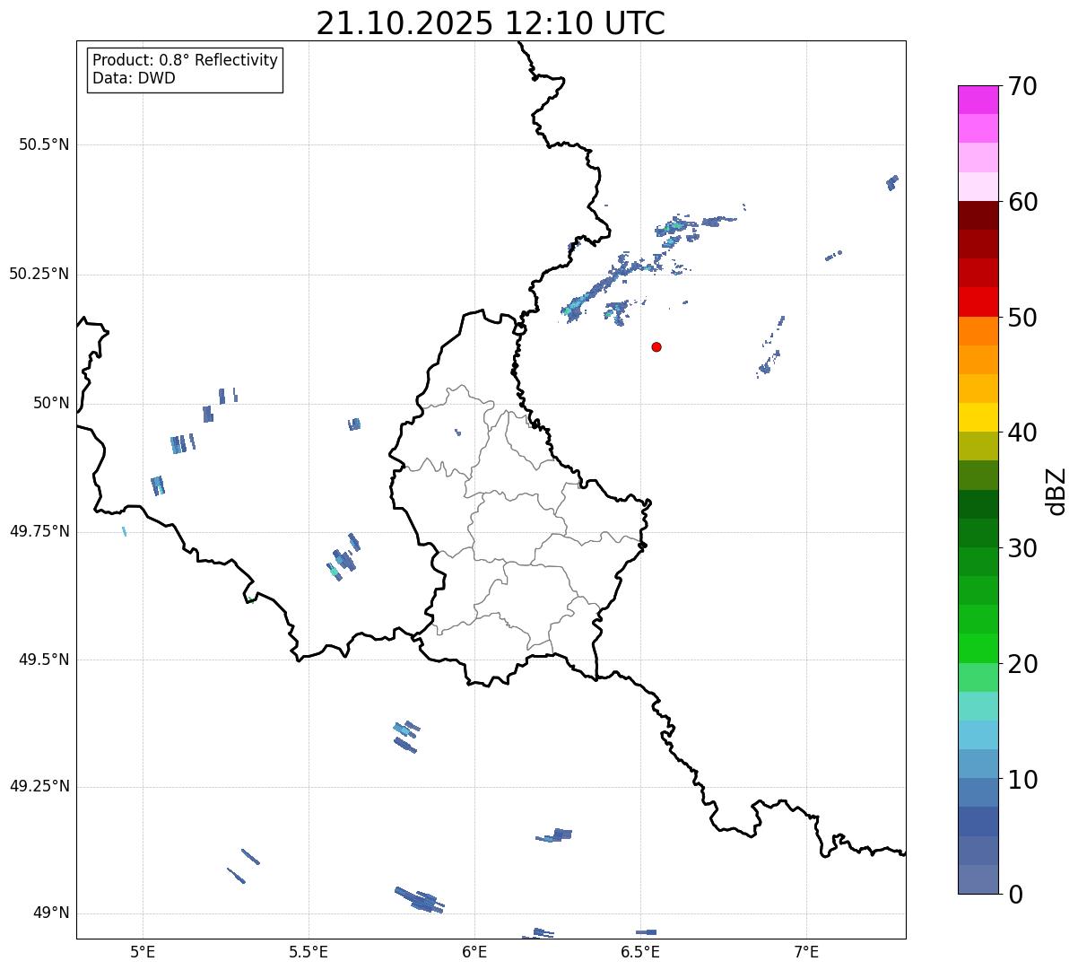Image resolution: width=1078 pixels, height=970 pixels.
Task: Pick the yellow 40 dBZ swatch
Action: tap(978, 418)
